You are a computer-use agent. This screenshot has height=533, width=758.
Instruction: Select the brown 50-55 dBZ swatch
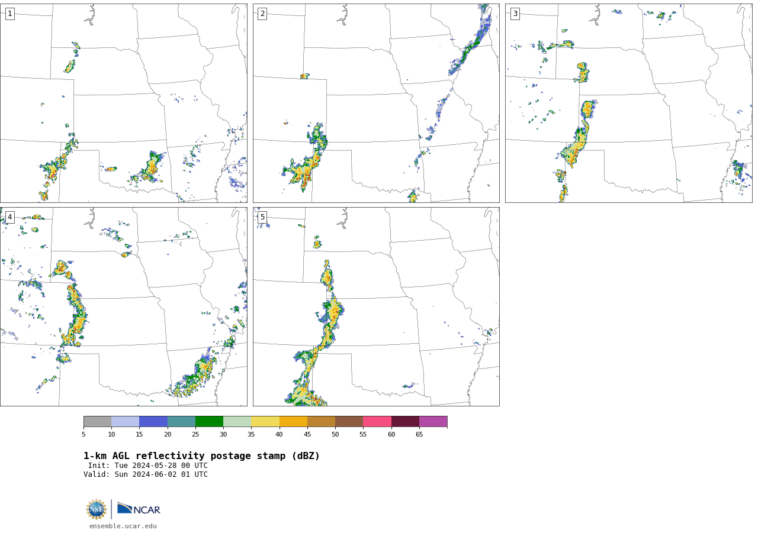(x=349, y=422)
